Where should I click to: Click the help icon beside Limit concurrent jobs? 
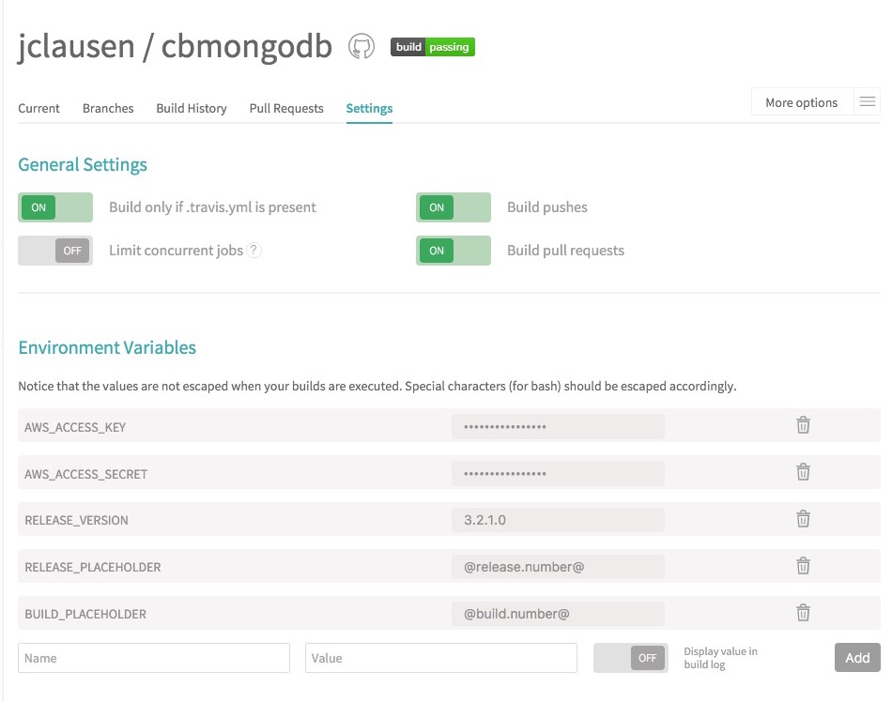254,251
